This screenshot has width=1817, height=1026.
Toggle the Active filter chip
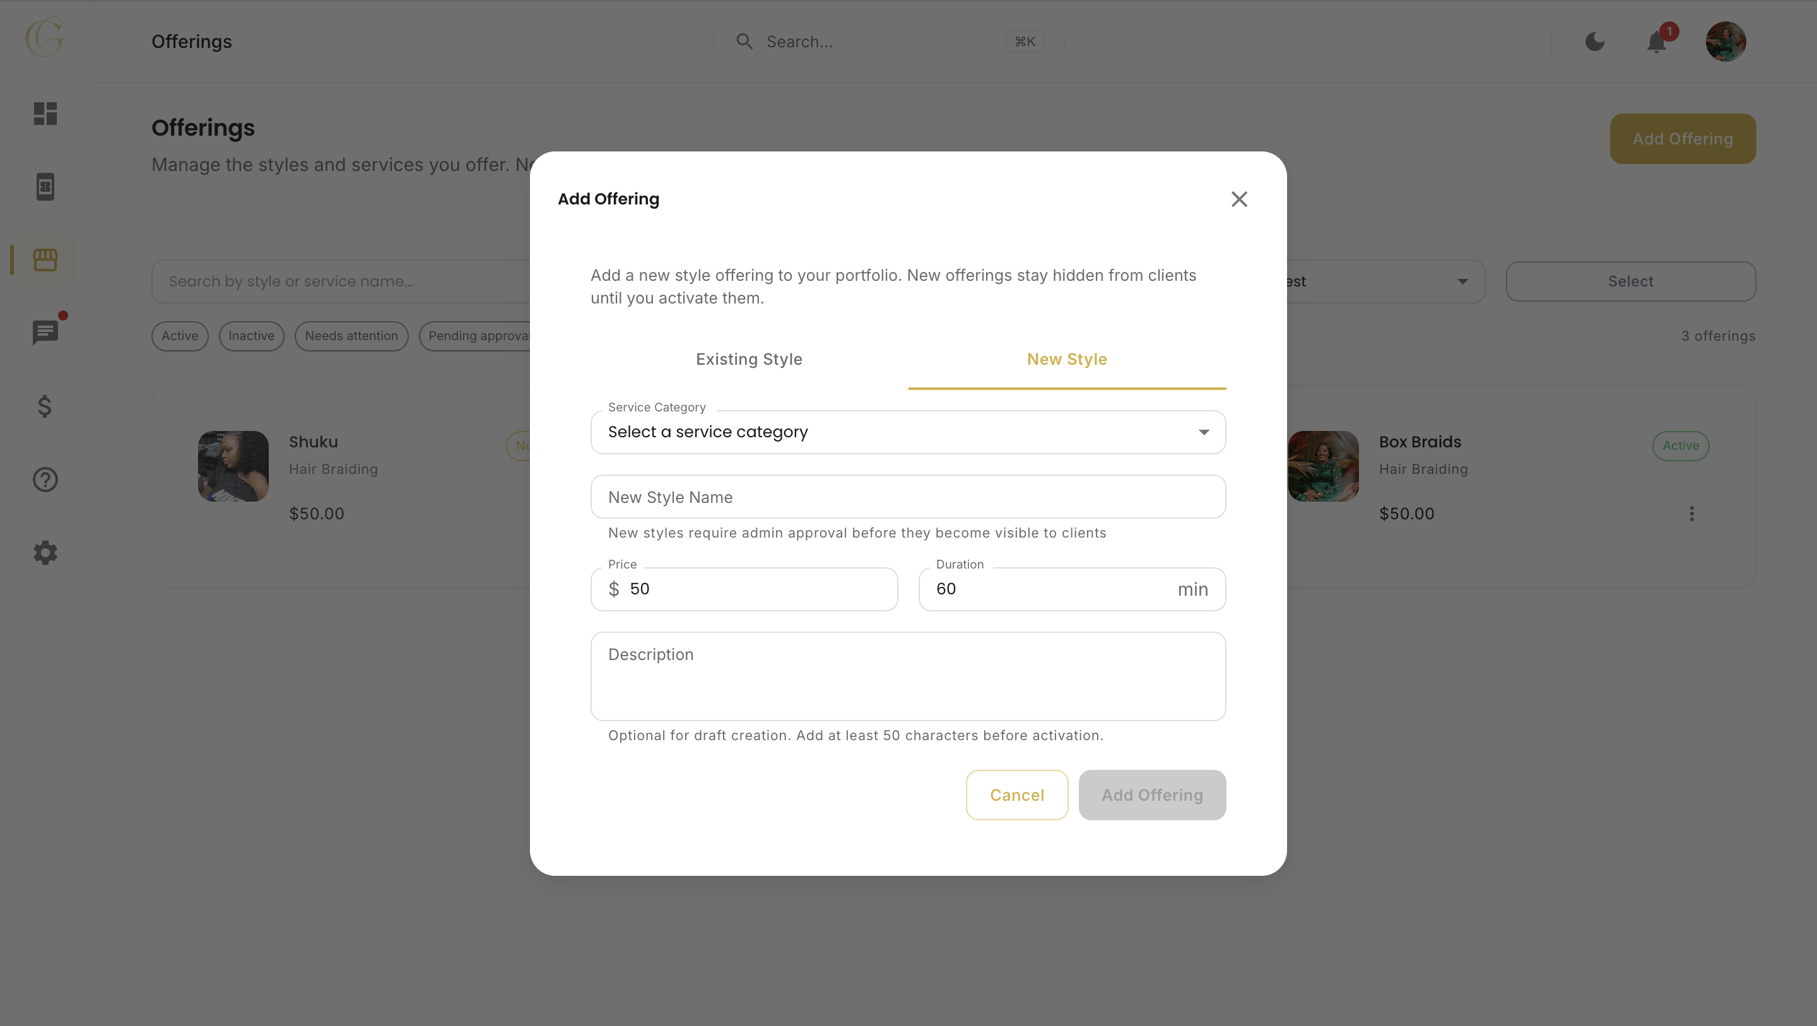click(x=180, y=336)
